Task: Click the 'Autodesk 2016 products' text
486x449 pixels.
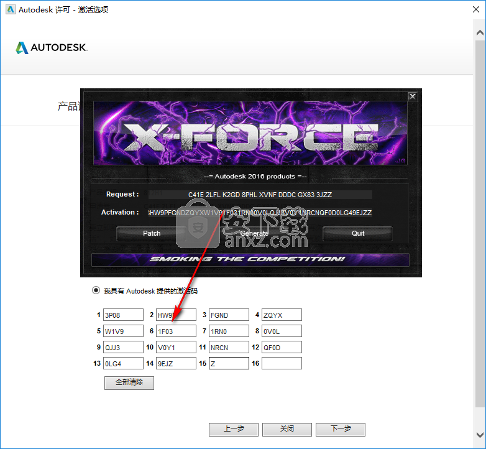Action: [255, 177]
